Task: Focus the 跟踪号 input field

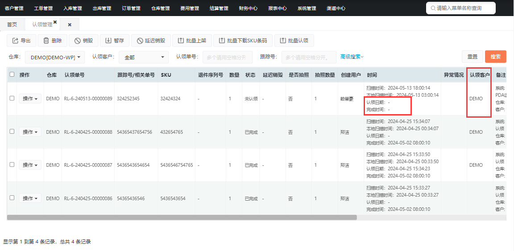Action: point(309,58)
